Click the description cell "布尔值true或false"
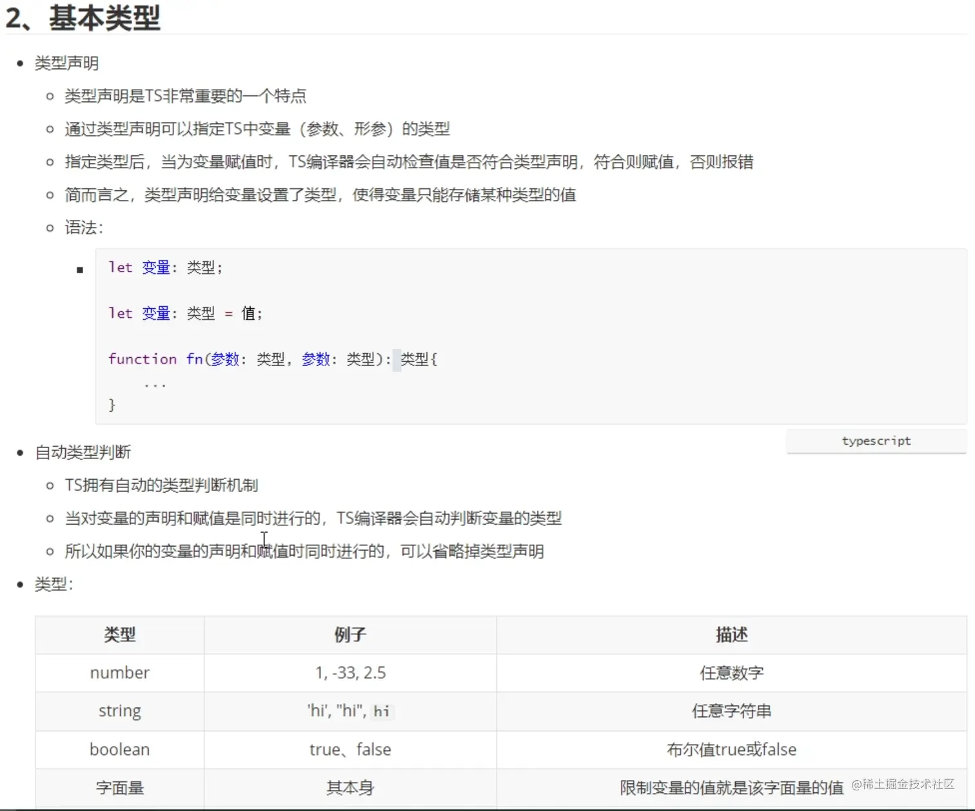This screenshot has width=975, height=811. 732,749
